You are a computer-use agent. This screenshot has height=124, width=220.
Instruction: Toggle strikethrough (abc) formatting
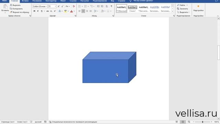47,11
